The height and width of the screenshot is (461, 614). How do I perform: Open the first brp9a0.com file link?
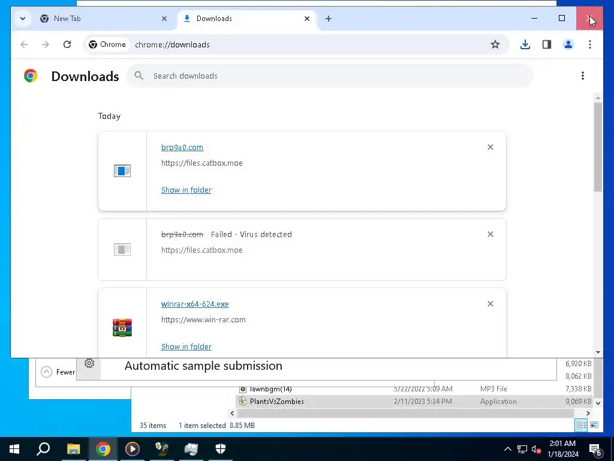coord(182,148)
